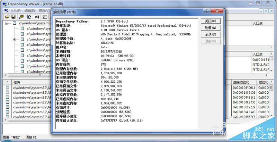Select the module icon beside the plus expander
The image size is (277, 142).
point(22,39)
